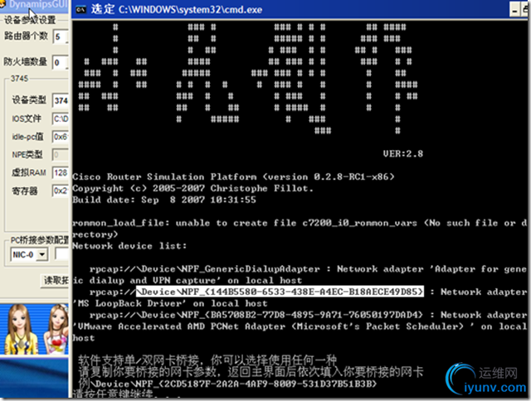Click the cmd.exe window title text
This screenshot has height=401, width=531.
click(177, 9)
